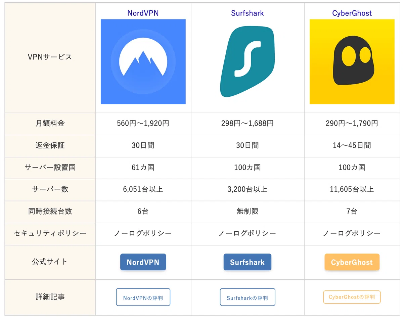Select the 同時接続台数 row header
403x317 pixels.
tap(50, 212)
